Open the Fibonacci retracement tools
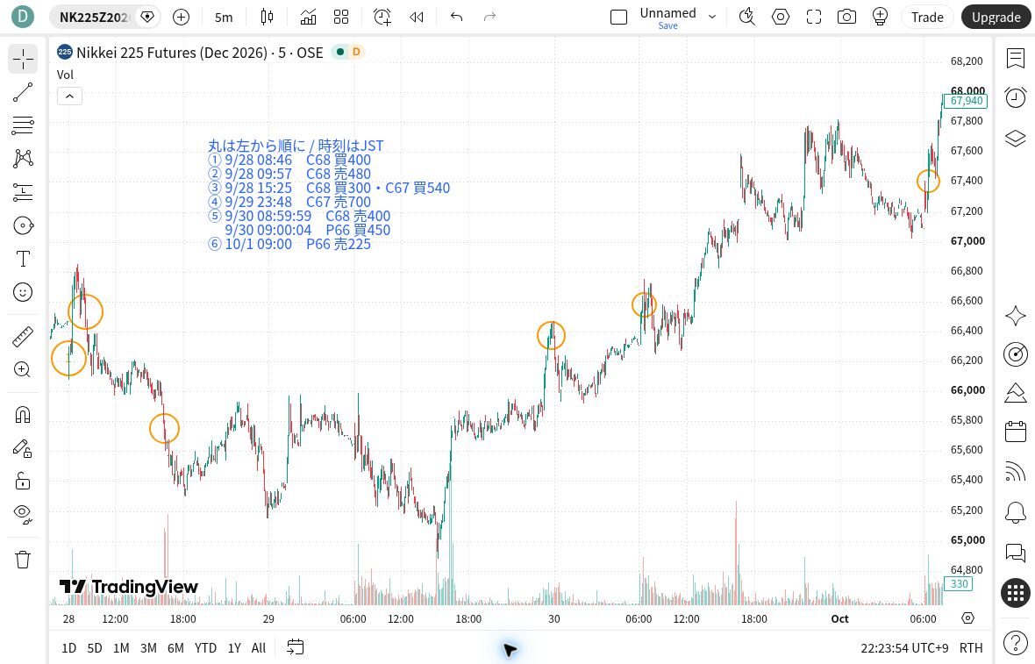Screen dimensions: 1035x664 (x=23, y=125)
